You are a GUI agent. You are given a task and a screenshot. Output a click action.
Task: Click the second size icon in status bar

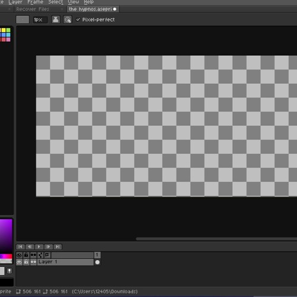click(46, 292)
